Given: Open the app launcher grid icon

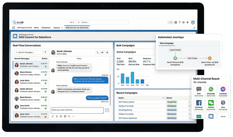Looking at the screenshot, I should (x=14, y=28).
